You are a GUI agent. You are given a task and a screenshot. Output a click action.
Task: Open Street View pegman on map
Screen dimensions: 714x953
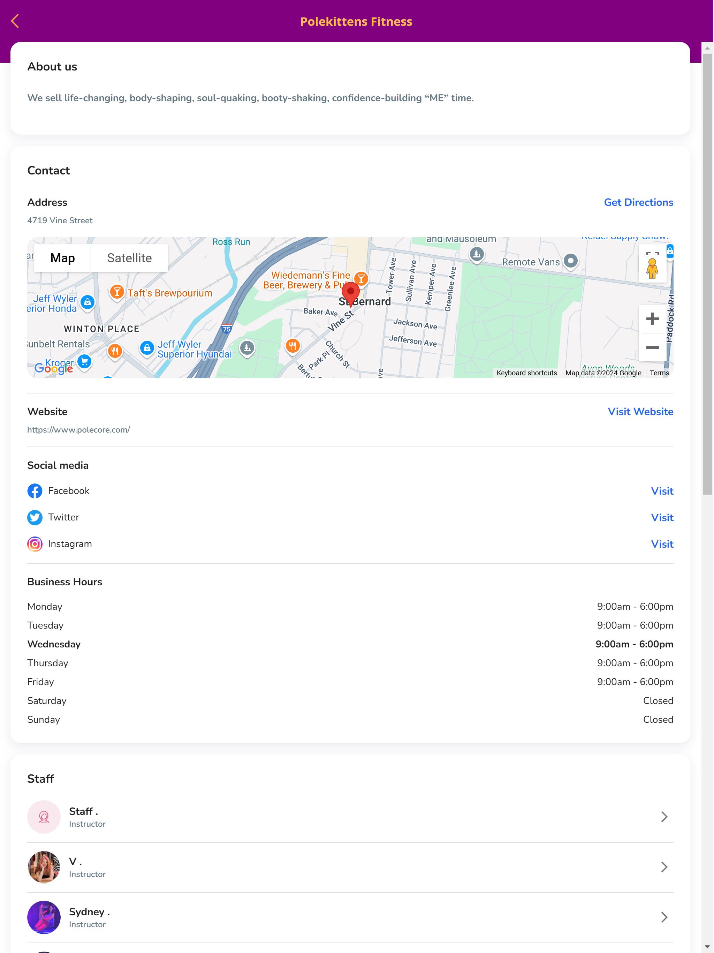tap(652, 269)
